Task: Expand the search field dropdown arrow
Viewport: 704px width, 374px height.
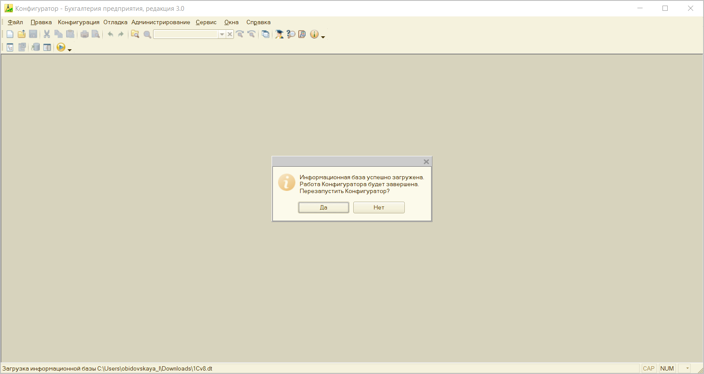Action: coord(222,34)
